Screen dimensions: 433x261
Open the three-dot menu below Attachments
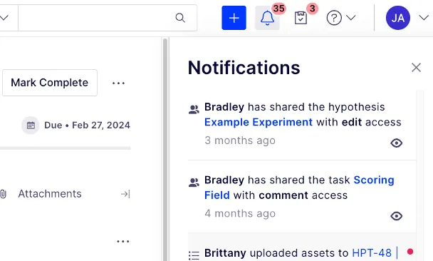click(123, 241)
